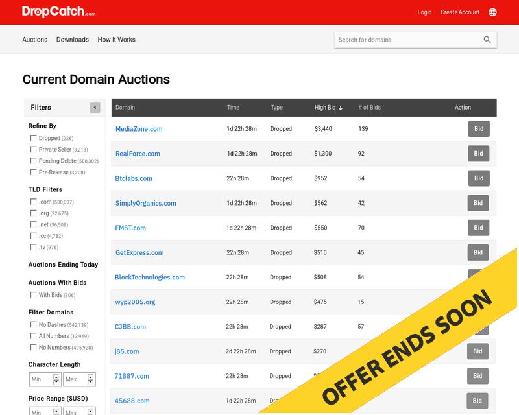Open Auctions Ending Today filter
Screen dimensions: 519x415
[x=63, y=265]
